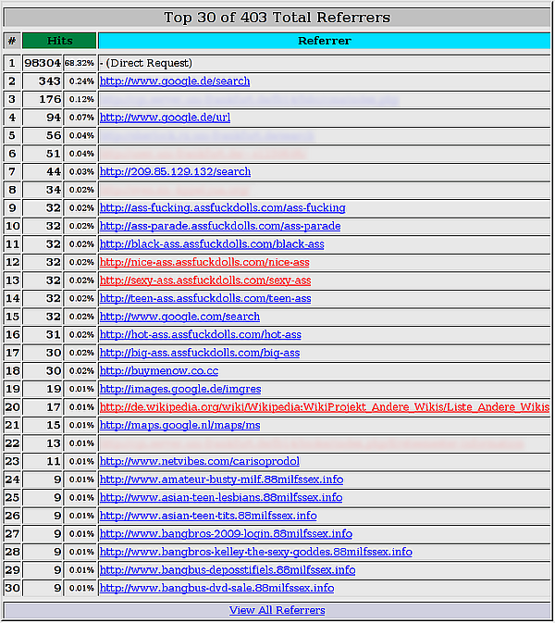The height and width of the screenshot is (623, 555).
Task: Click the green Hits column header
Action: pyautogui.click(x=59, y=41)
